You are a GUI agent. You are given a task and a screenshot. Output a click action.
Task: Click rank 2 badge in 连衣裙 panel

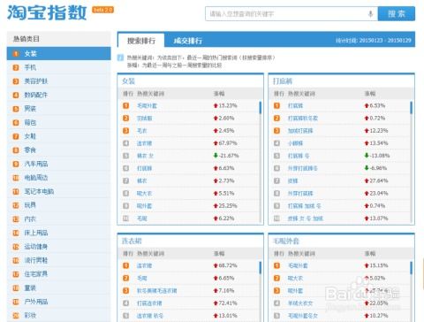tap(125, 278)
